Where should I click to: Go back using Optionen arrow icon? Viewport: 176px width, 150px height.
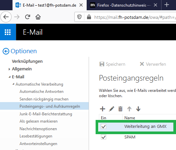[6, 51]
